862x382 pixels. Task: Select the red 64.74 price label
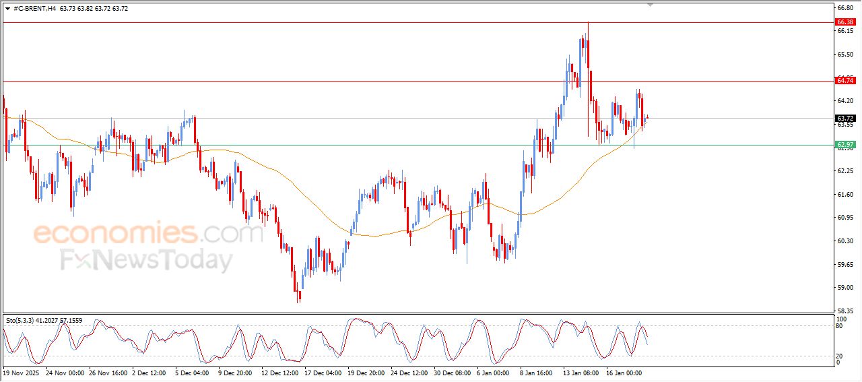coord(844,81)
